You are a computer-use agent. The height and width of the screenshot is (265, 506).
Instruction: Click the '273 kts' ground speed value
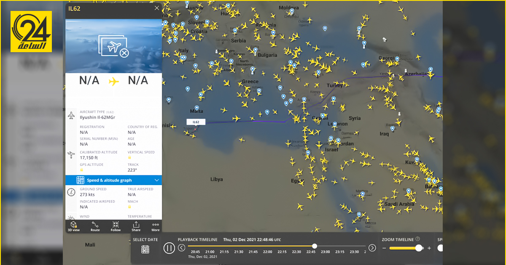(x=87, y=195)
